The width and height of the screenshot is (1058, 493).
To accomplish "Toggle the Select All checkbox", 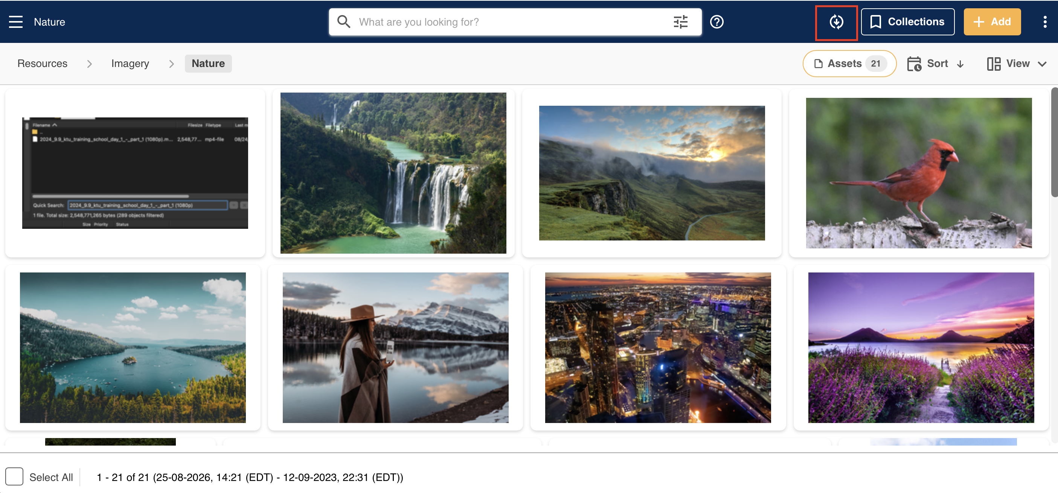I will click(14, 476).
